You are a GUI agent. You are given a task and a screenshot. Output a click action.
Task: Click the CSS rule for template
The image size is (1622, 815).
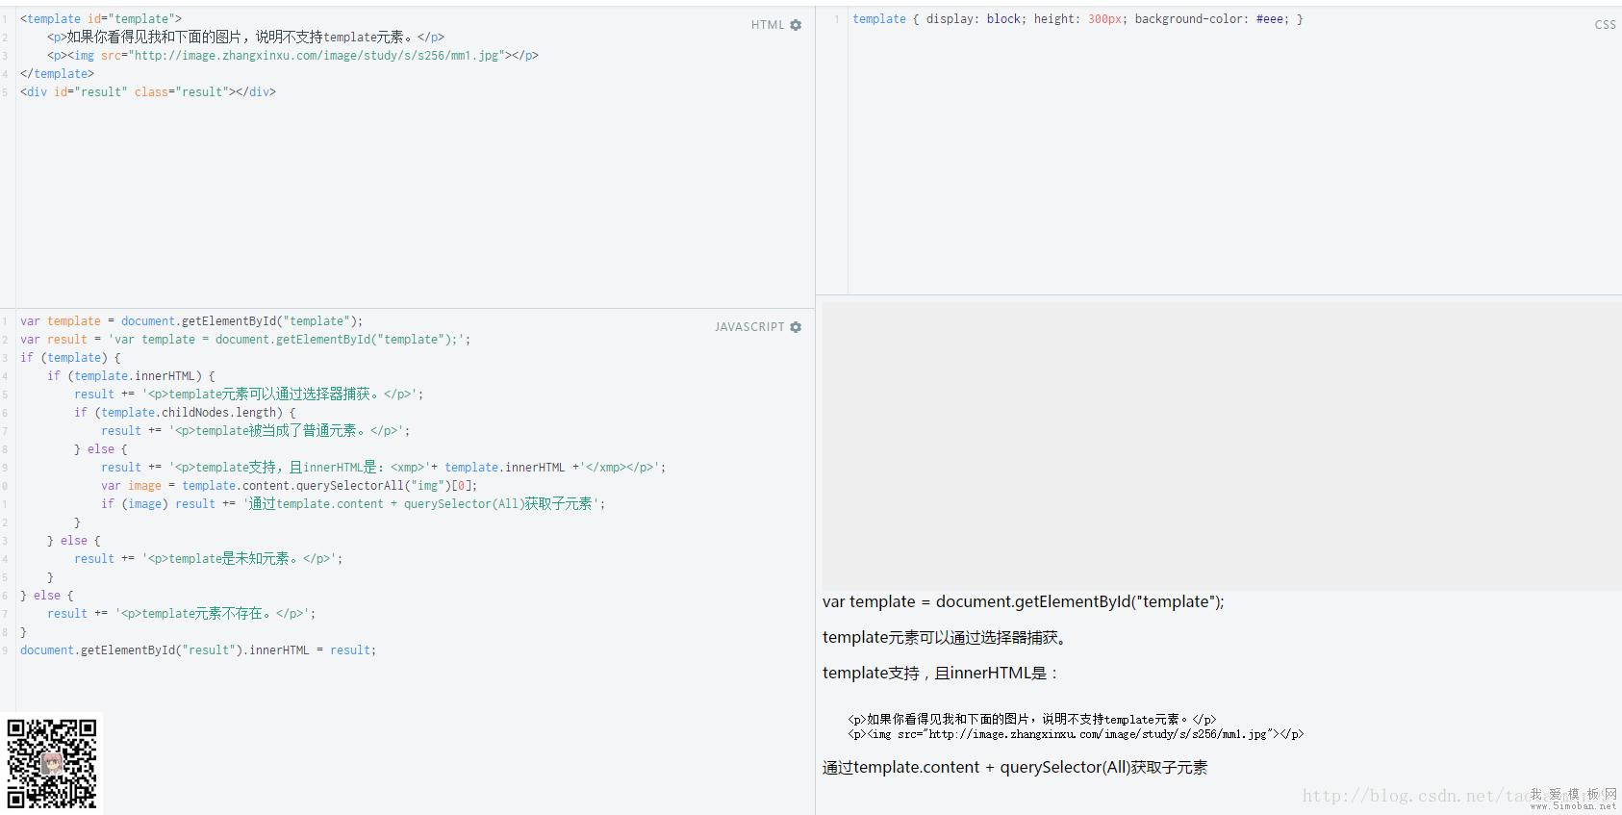(x=1077, y=18)
